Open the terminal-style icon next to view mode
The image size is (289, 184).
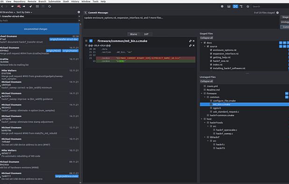[x=241, y=6]
